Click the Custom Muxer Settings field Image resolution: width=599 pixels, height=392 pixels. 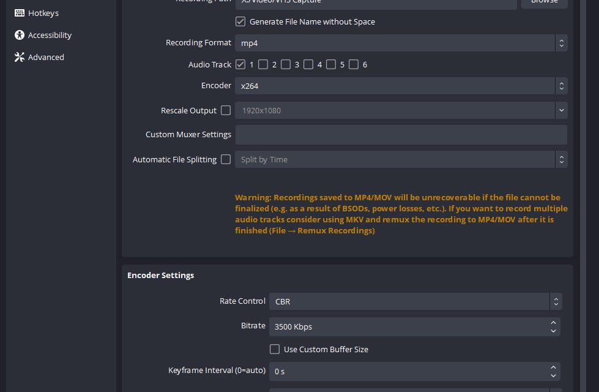(401, 135)
